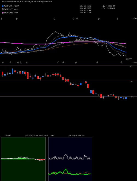
Task: Click the 19 price axis label
Action: [x=131, y=97]
